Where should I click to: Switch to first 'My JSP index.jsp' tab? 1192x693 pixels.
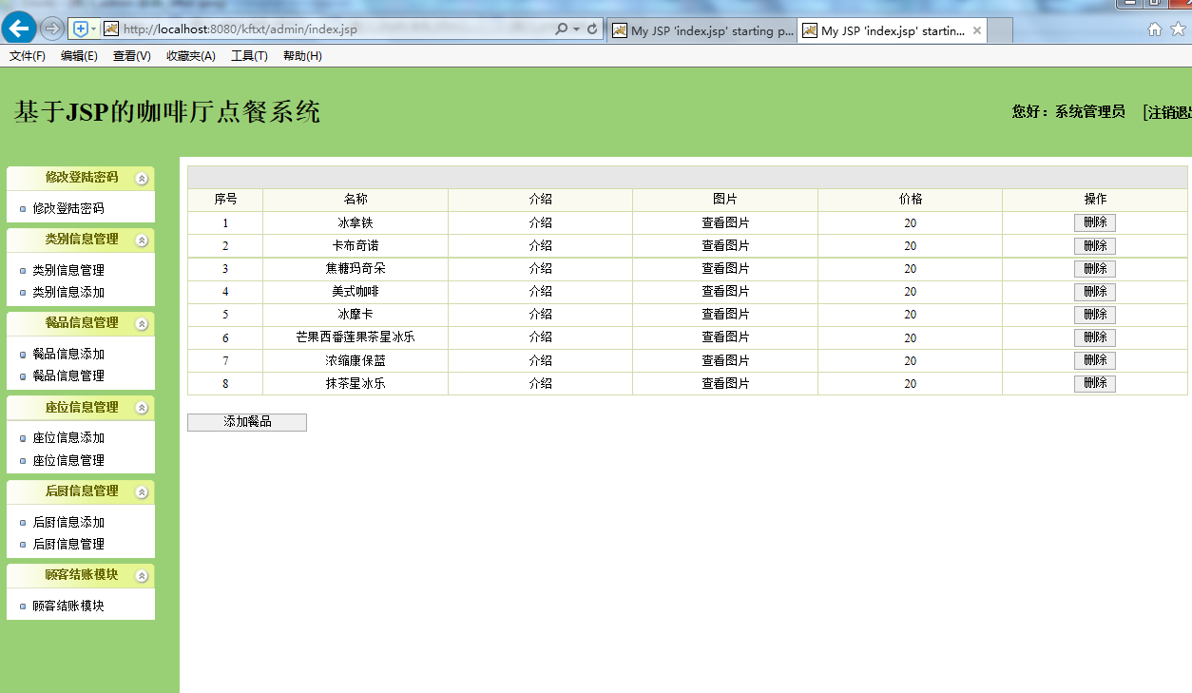pos(702,30)
